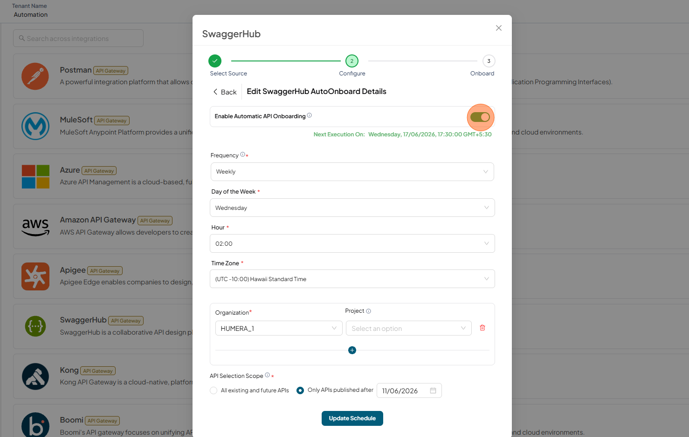Disable the Automatic API Onboarding toggle
This screenshot has width=689, height=437.
[x=480, y=117]
